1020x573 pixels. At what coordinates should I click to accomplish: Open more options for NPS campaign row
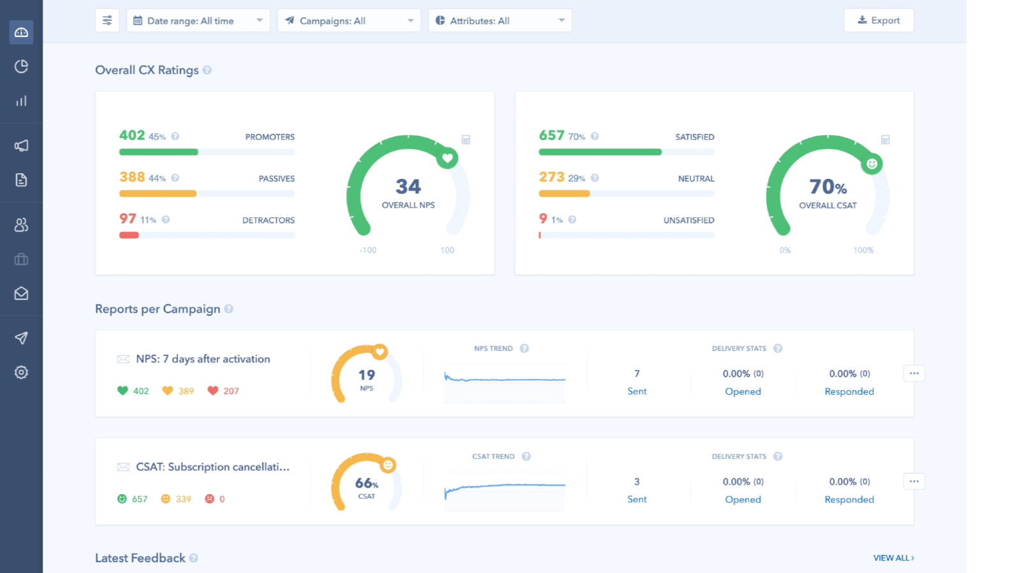click(914, 373)
